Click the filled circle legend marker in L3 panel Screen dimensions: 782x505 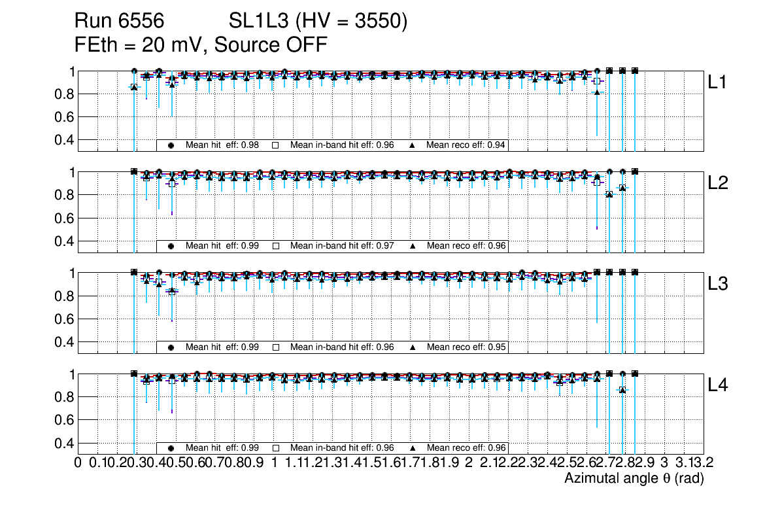(x=171, y=347)
